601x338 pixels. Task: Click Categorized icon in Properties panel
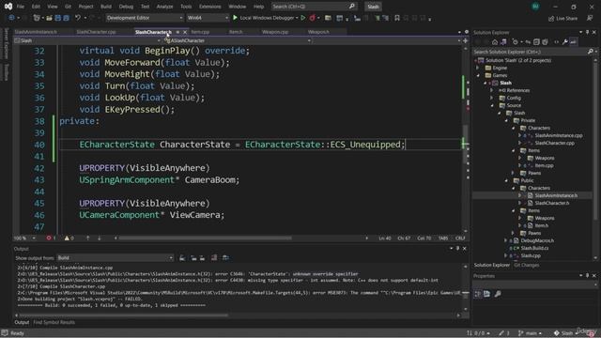[478, 294]
